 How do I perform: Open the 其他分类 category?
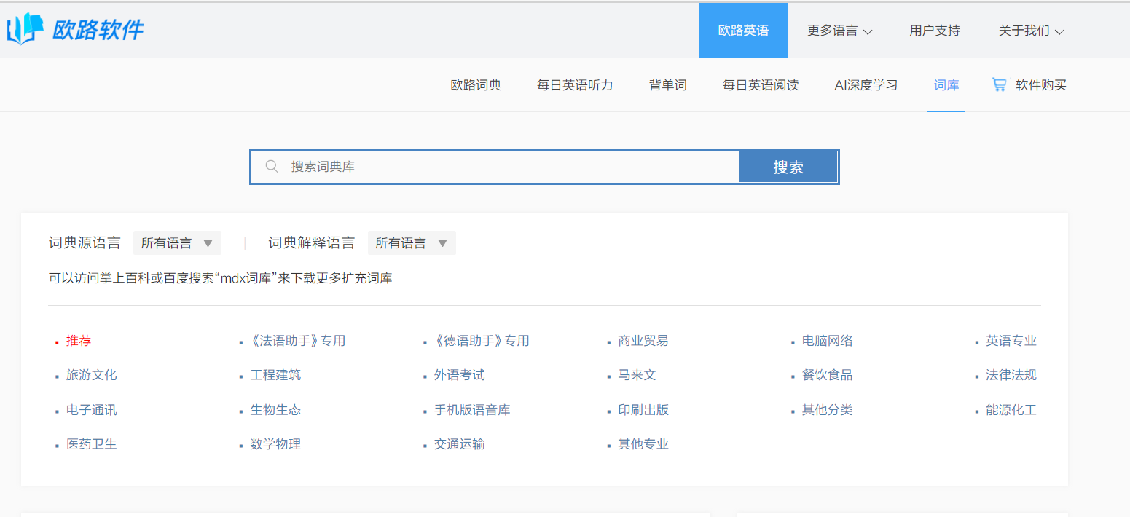828,410
